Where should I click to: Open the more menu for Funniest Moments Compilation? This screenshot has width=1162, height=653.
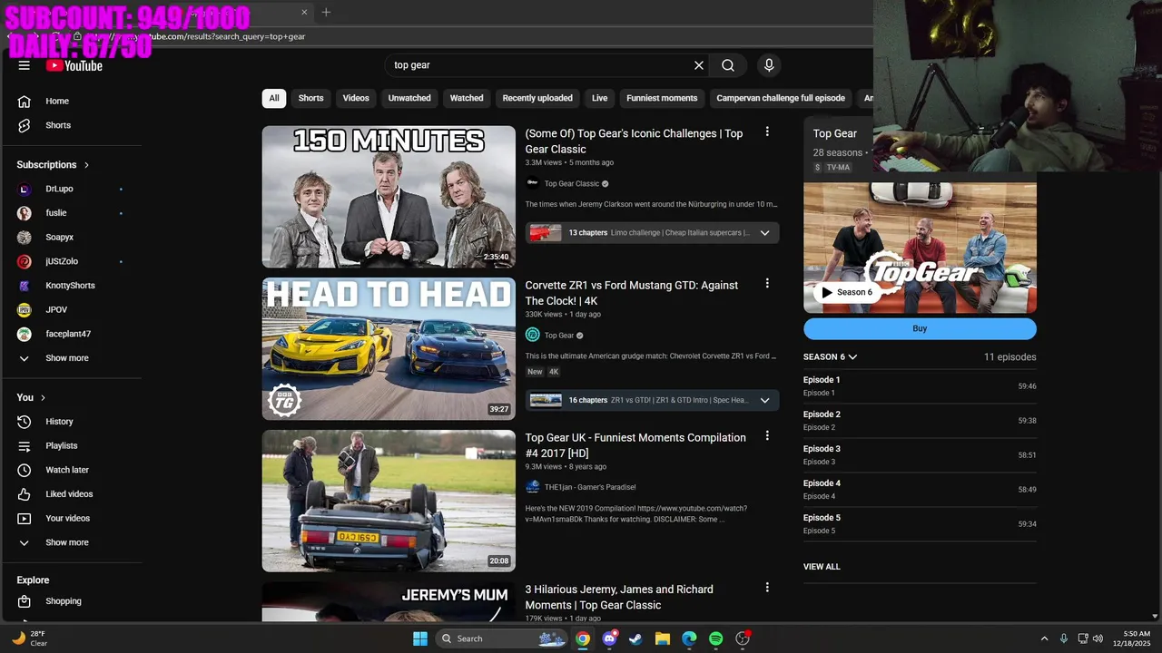[767, 436]
